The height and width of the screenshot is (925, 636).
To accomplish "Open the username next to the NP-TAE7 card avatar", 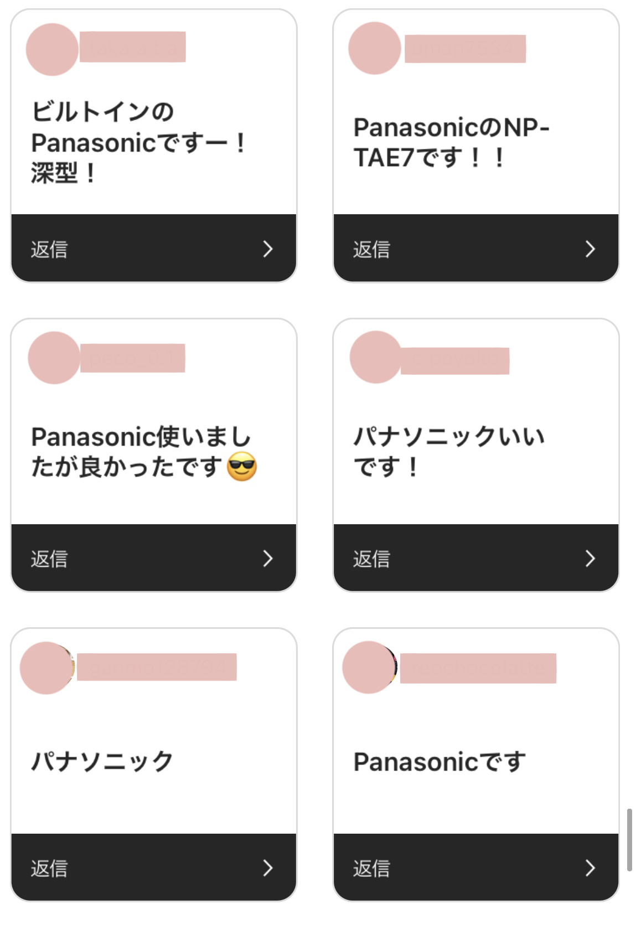I will (x=465, y=49).
